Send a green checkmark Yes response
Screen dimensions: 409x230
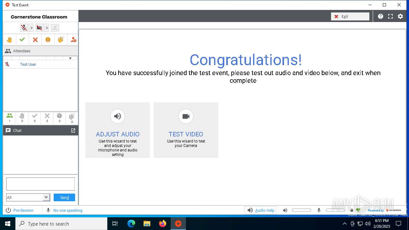[22, 40]
